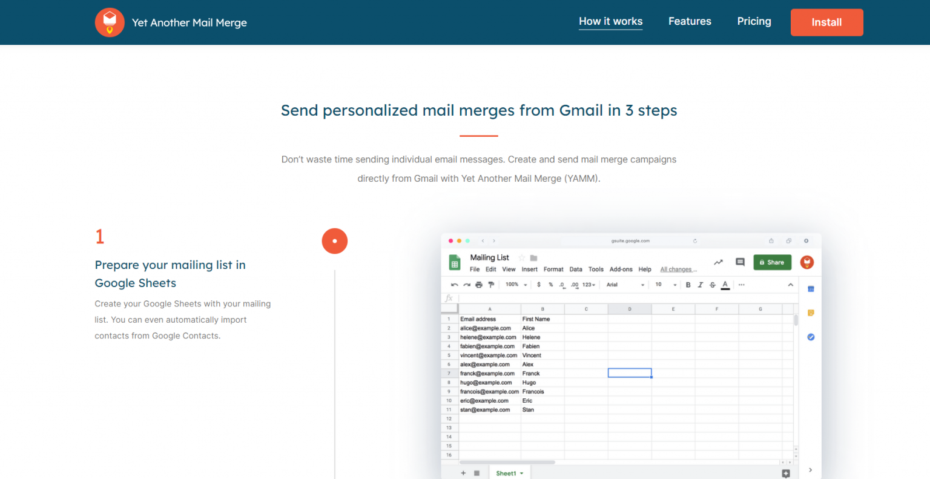Click the Redo icon in the toolbar
The height and width of the screenshot is (479, 930).
[467, 285]
